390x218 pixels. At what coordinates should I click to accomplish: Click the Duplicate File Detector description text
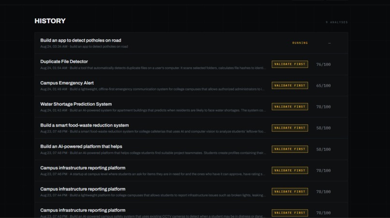pyautogui.click(x=153, y=68)
